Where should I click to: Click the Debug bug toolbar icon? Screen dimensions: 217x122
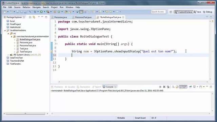point(35,12)
